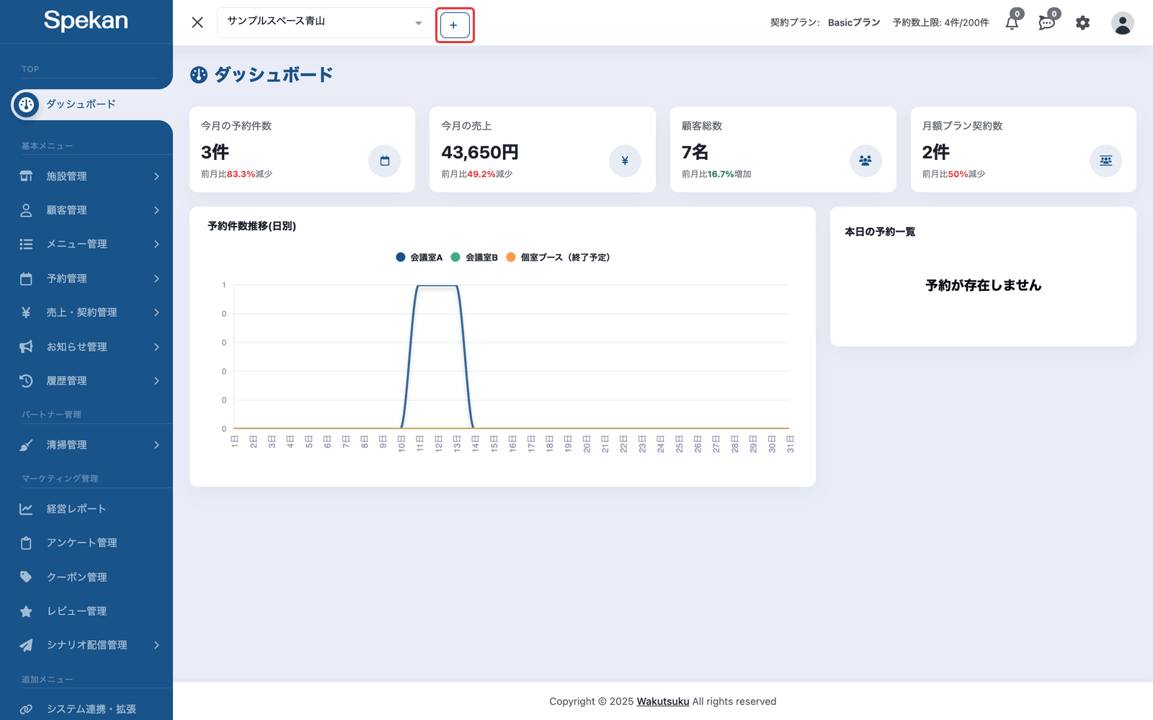This screenshot has height=720, width=1153.
Task: Expand the 施設管理 chevron
Action: [x=156, y=176]
